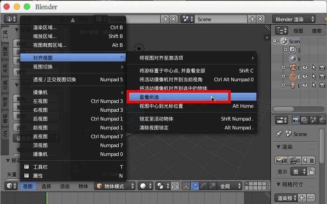Click the world globe icon in outliner

293,59
